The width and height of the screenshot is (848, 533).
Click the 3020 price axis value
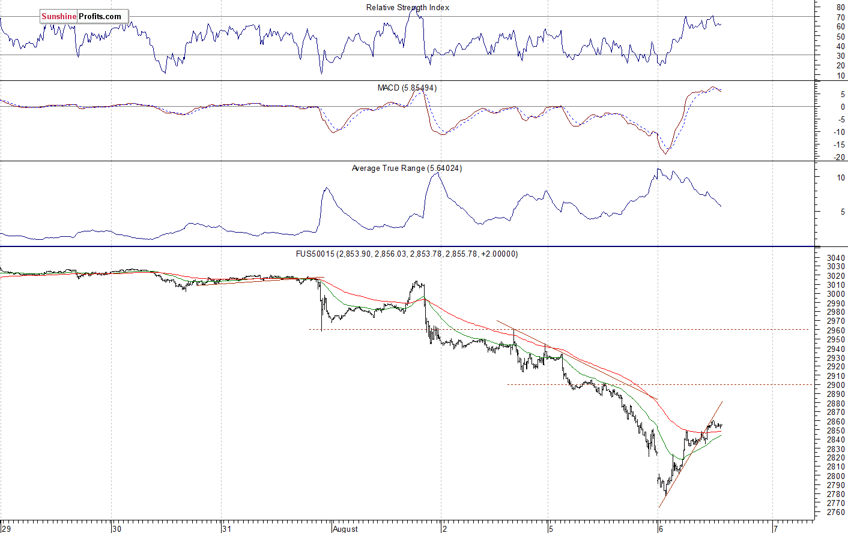(836, 276)
